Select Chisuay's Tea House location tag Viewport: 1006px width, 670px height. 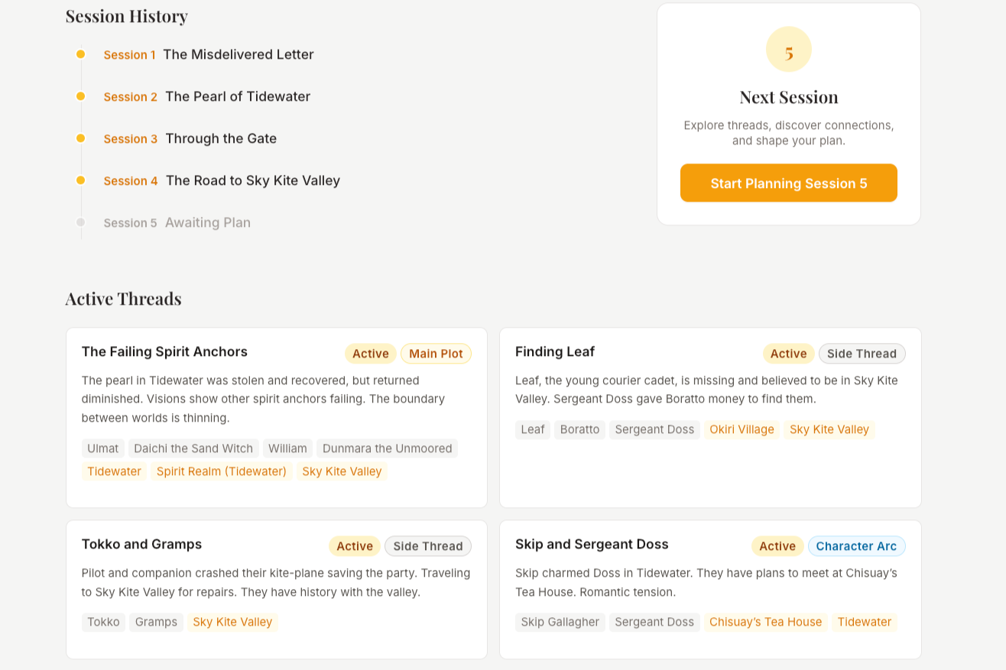click(x=765, y=622)
